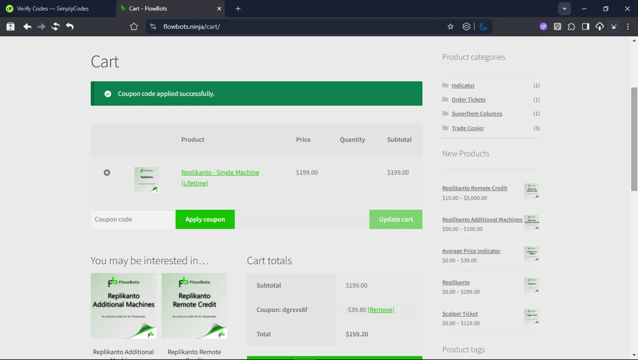The image size is (638, 360).
Task: Open the Scalper Ticket product link
Action: (x=460, y=314)
